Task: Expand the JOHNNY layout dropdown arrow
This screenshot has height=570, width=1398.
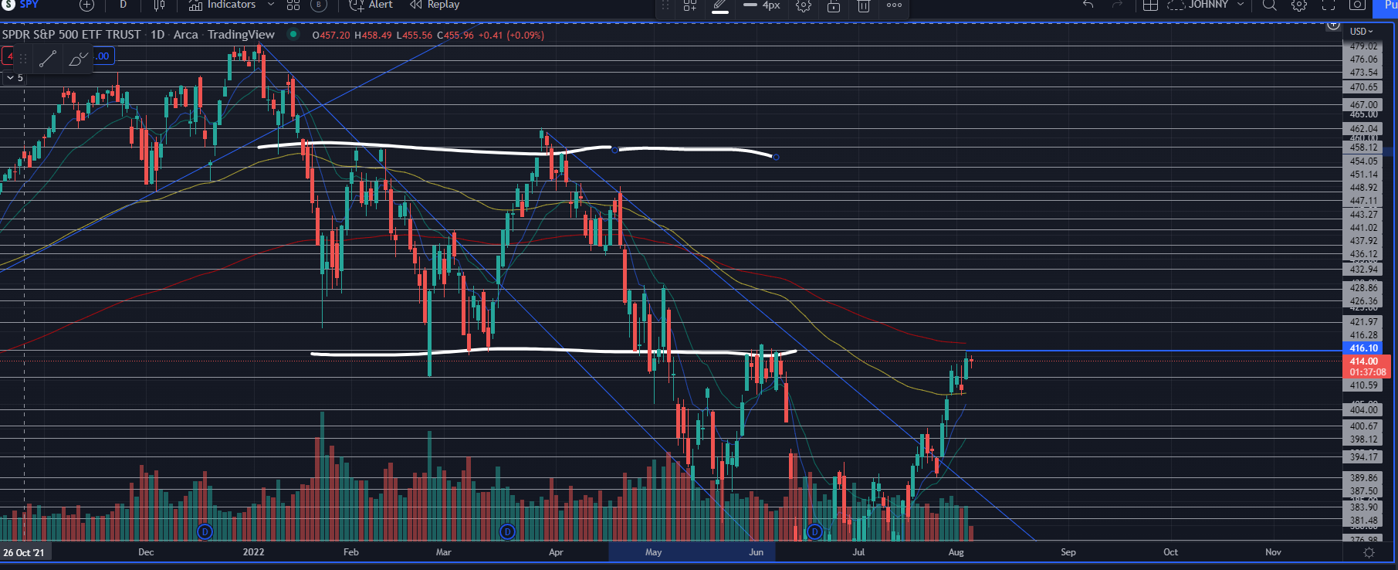Action: pyautogui.click(x=1241, y=5)
